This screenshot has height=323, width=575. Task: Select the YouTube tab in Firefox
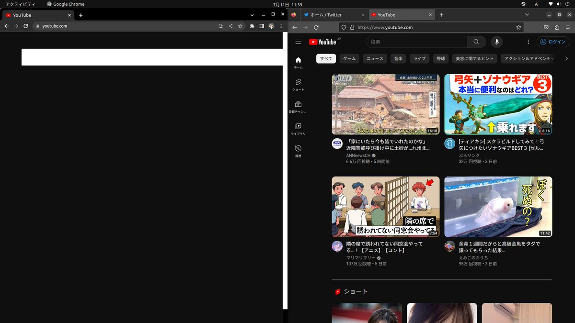coord(402,15)
